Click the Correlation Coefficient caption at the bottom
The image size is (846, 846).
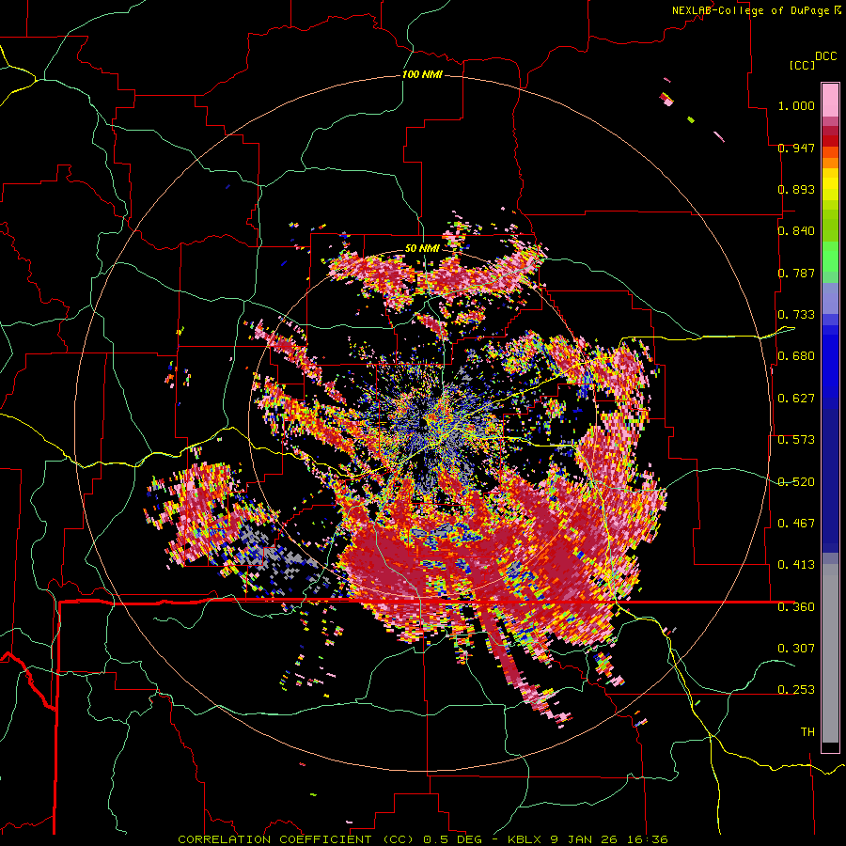(422, 839)
